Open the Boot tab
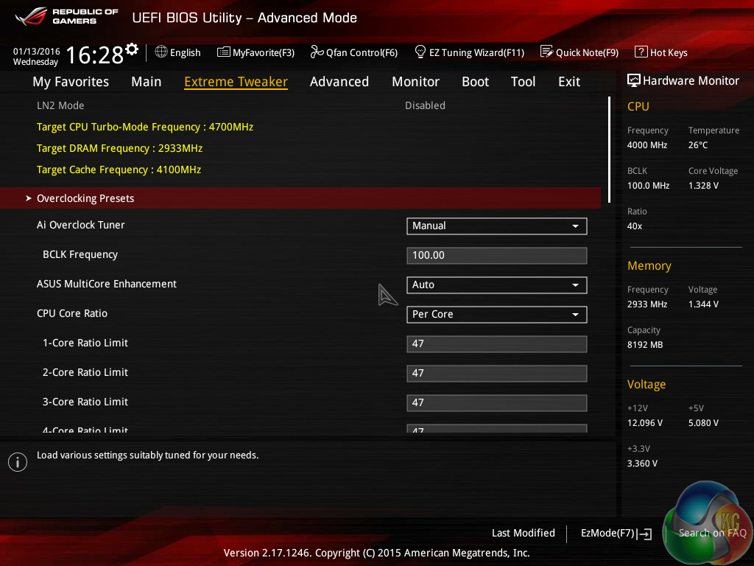754x566 pixels. click(x=475, y=82)
